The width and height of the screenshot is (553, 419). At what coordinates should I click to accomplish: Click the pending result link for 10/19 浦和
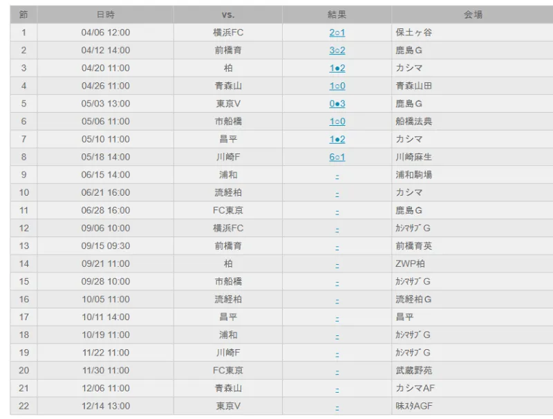point(337,335)
